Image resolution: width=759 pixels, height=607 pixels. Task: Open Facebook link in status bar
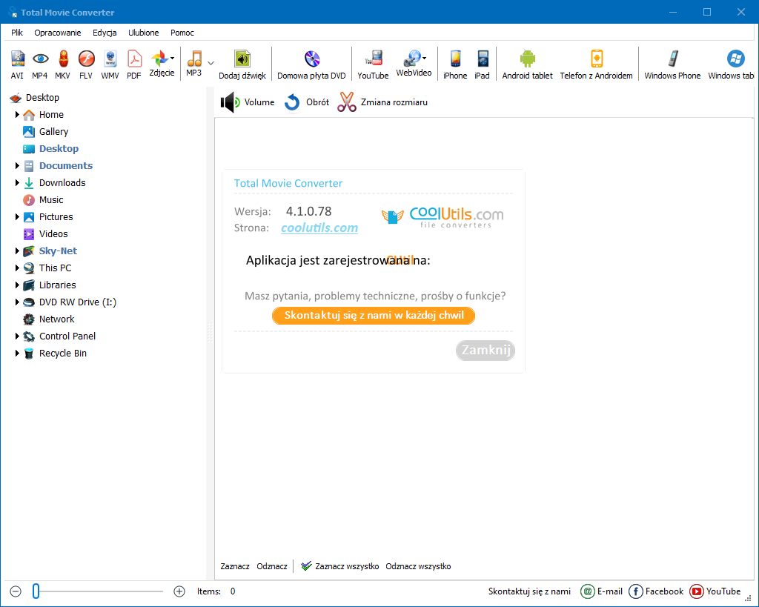pyautogui.click(x=656, y=591)
